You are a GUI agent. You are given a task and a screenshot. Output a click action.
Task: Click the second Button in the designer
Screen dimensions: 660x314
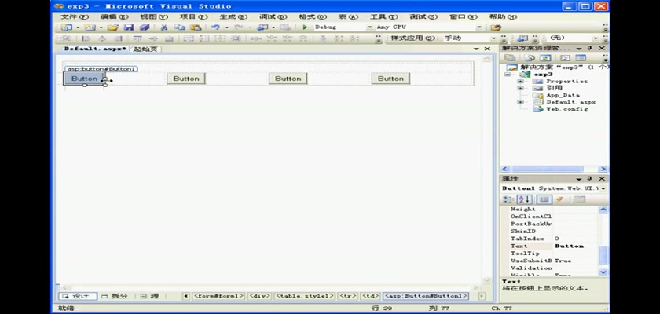pos(186,78)
